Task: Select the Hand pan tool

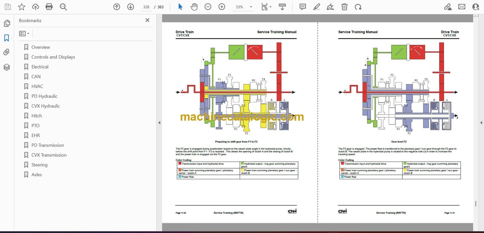Action: coord(194,7)
